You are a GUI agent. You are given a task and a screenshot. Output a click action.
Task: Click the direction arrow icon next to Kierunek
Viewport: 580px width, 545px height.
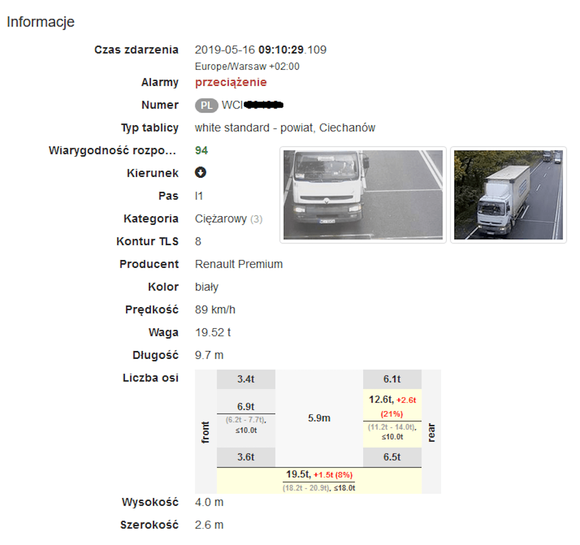pos(200,172)
